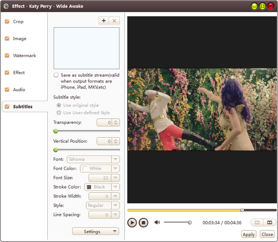The height and width of the screenshot is (242, 278).
Task: Switch to single preview view icon
Action: (x=257, y=223)
